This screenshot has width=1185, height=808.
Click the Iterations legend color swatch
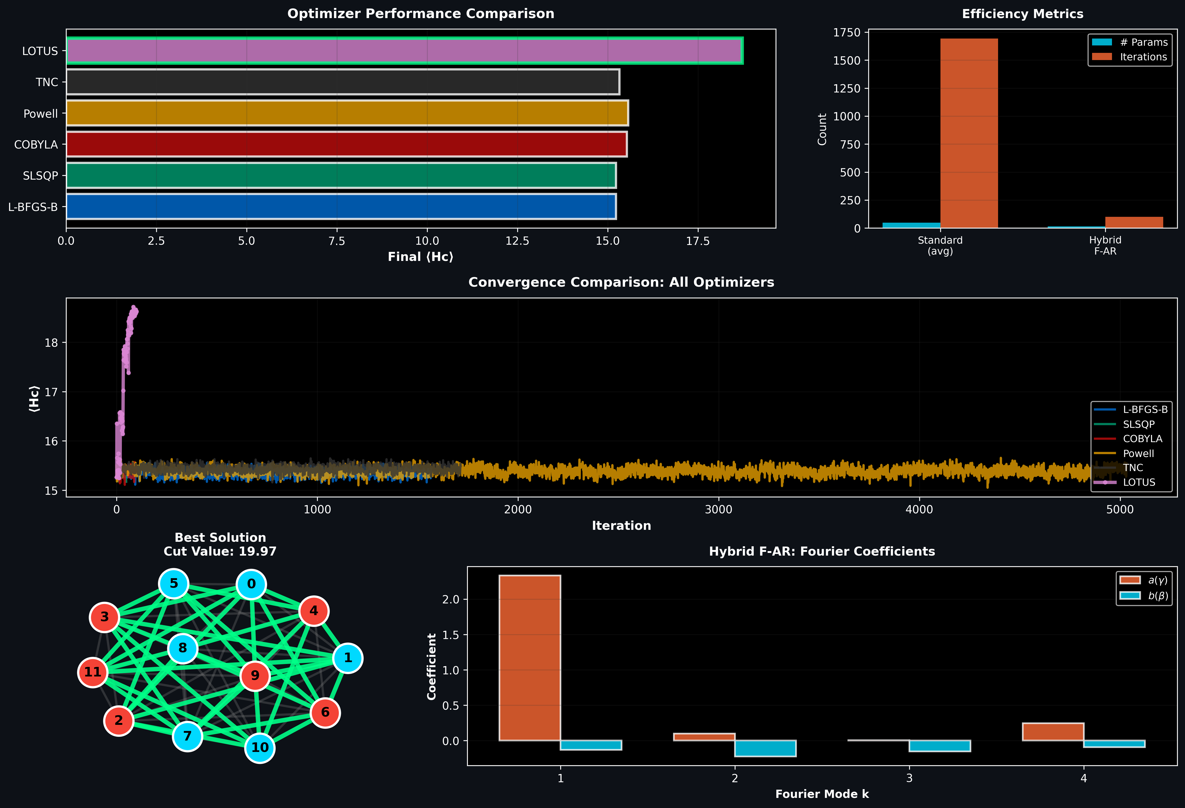click(x=1102, y=57)
